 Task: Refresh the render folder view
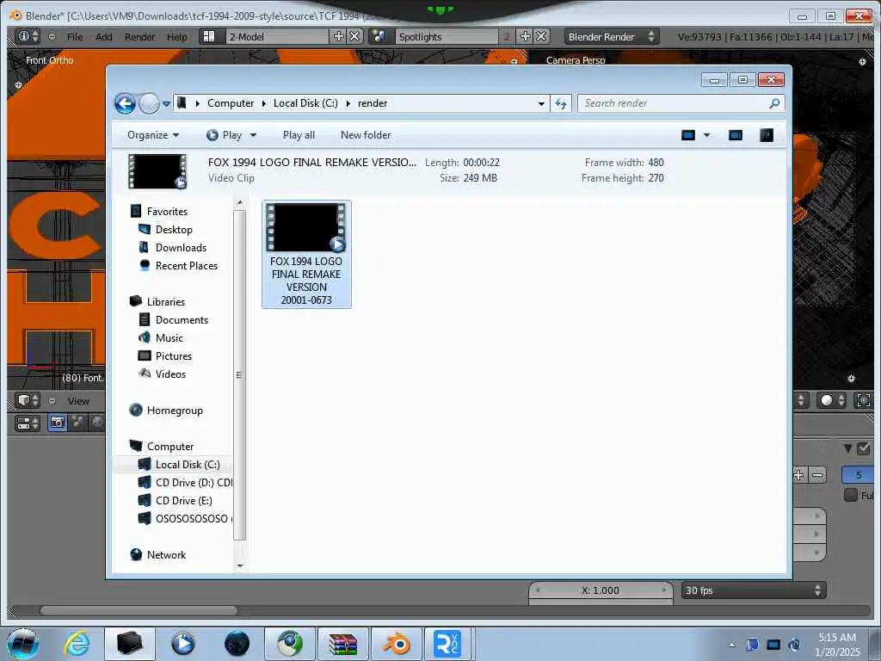pyautogui.click(x=561, y=103)
